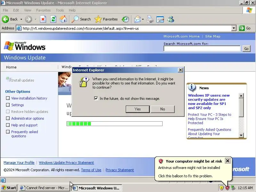The image size is (256, 192).
Task: Click the box beside Restore hidden updates
Action: point(8,111)
